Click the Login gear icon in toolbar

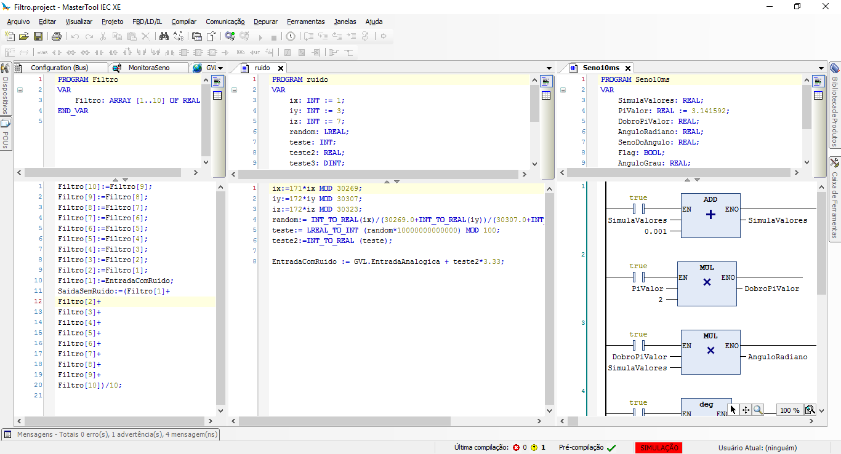pyautogui.click(x=230, y=36)
